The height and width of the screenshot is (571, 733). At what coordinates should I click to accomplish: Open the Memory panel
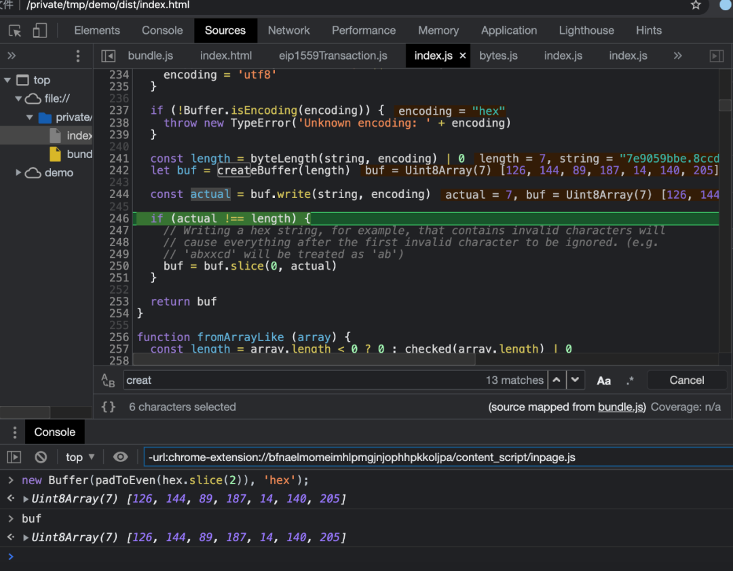coord(438,31)
